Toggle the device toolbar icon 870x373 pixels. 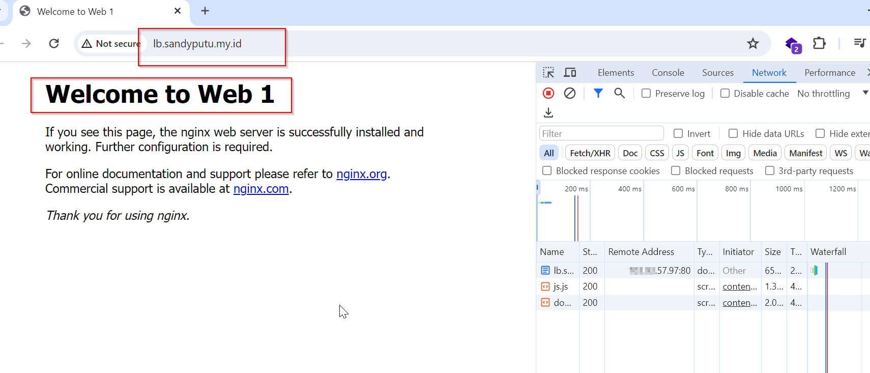tap(570, 73)
